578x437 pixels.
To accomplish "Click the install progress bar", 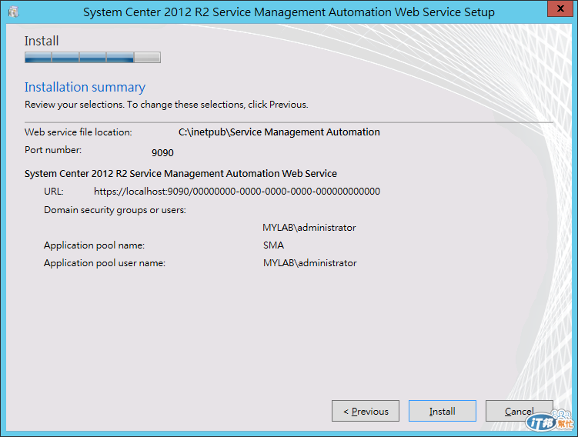I will point(92,58).
